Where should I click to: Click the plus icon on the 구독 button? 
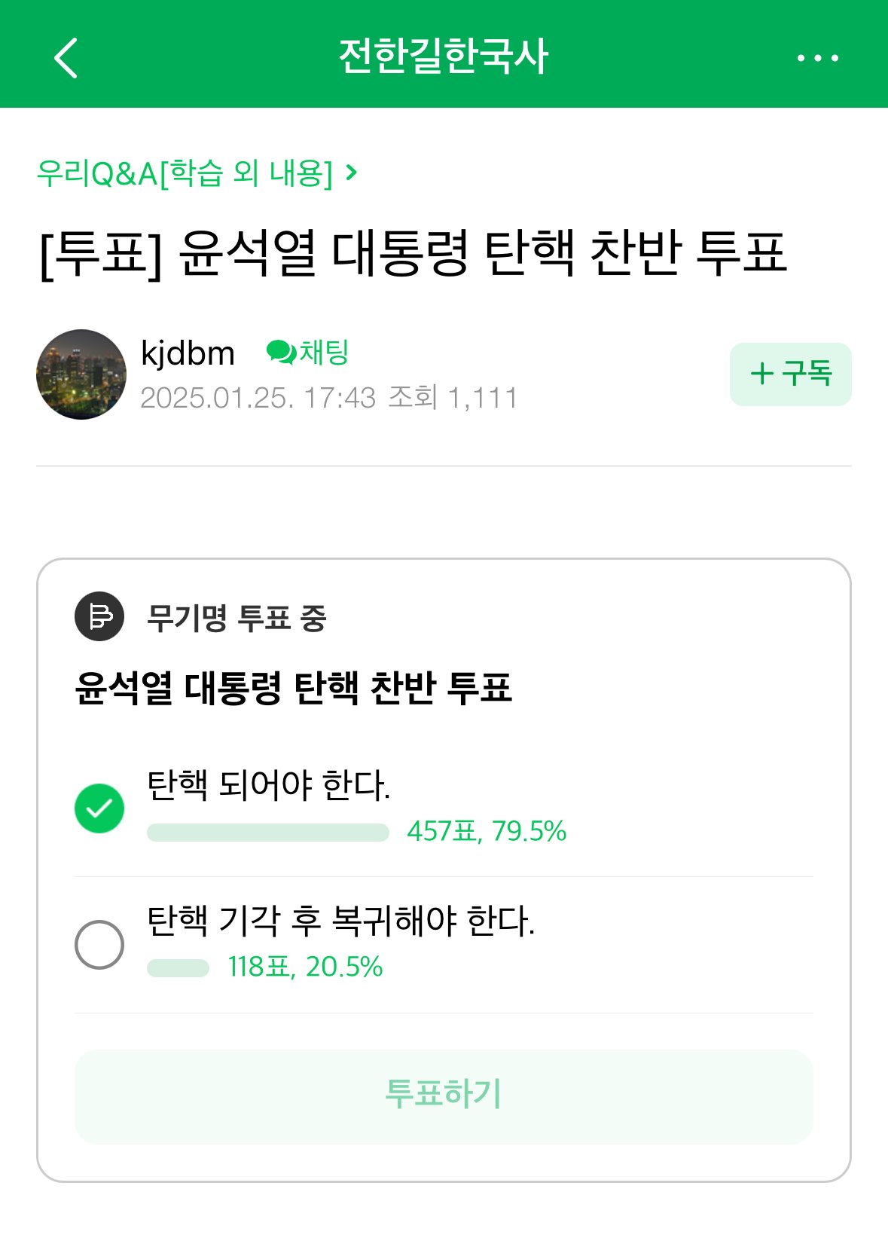(x=762, y=374)
